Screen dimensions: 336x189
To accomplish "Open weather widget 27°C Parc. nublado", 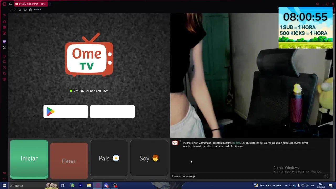I will click(267, 186).
